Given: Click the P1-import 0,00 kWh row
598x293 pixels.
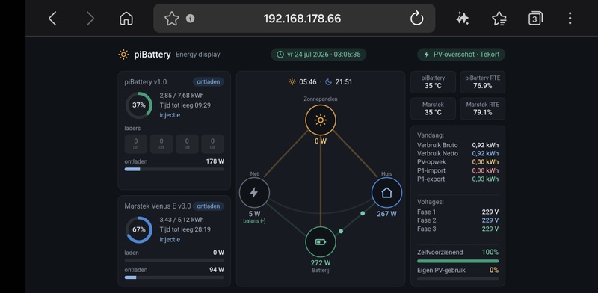Looking at the screenshot, I should 457,170.
